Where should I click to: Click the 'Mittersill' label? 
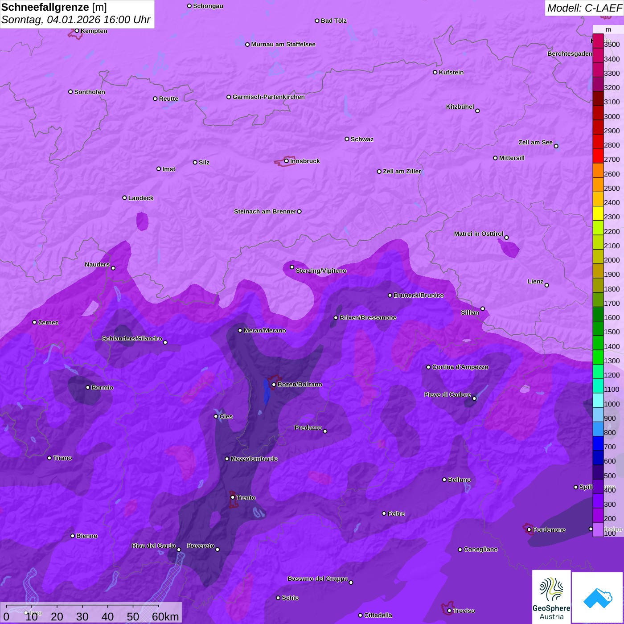pyautogui.click(x=512, y=158)
